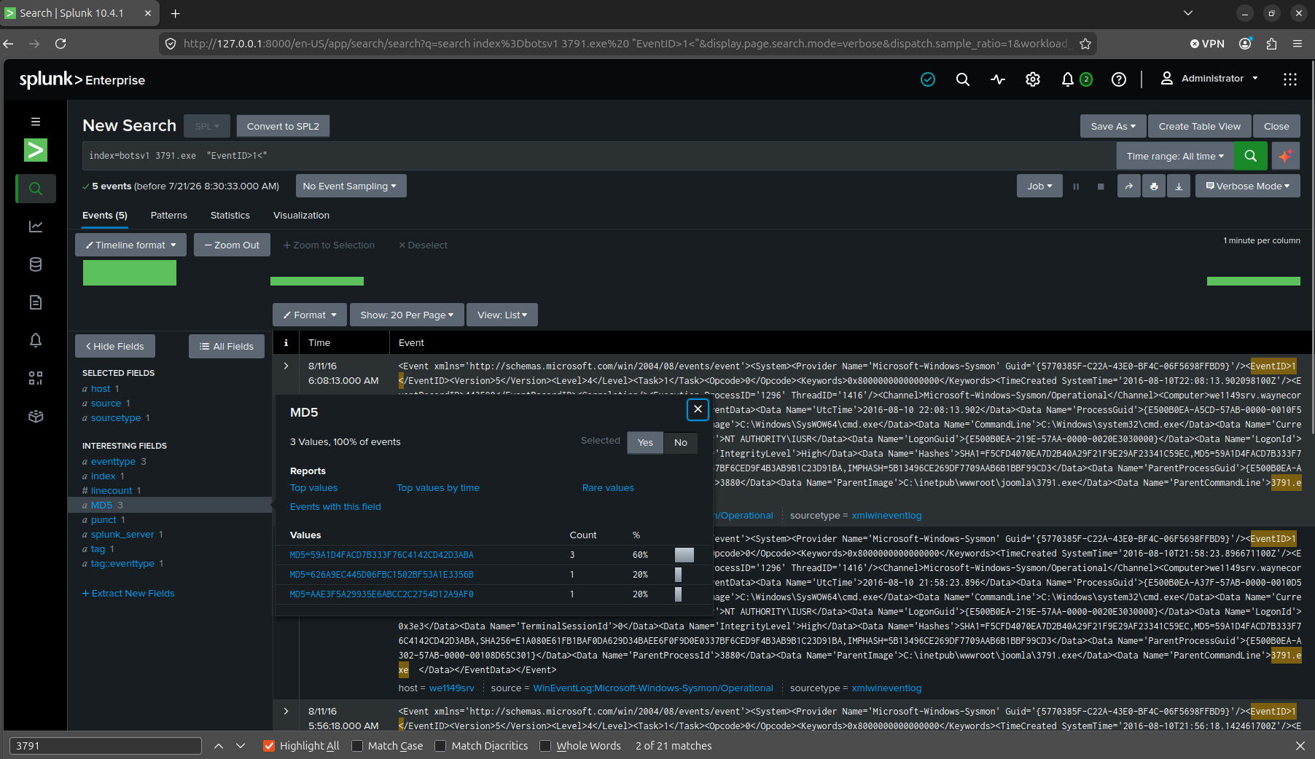Enable Match Diacritics checkbox
Image resolution: width=1315 pixels, height=759 pixels.
(440, 746)
